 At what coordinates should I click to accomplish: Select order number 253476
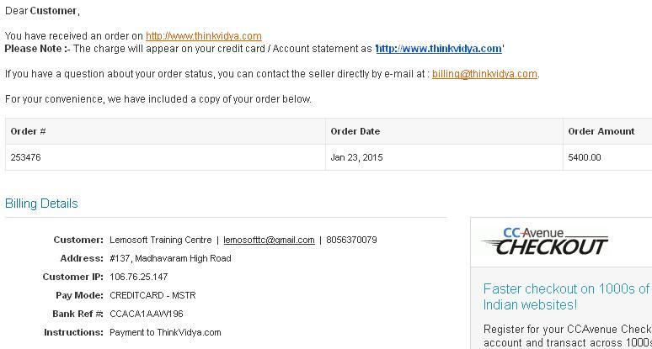[26, 157]
